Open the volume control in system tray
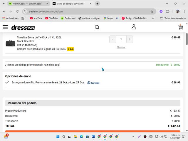 pos(161,137)
